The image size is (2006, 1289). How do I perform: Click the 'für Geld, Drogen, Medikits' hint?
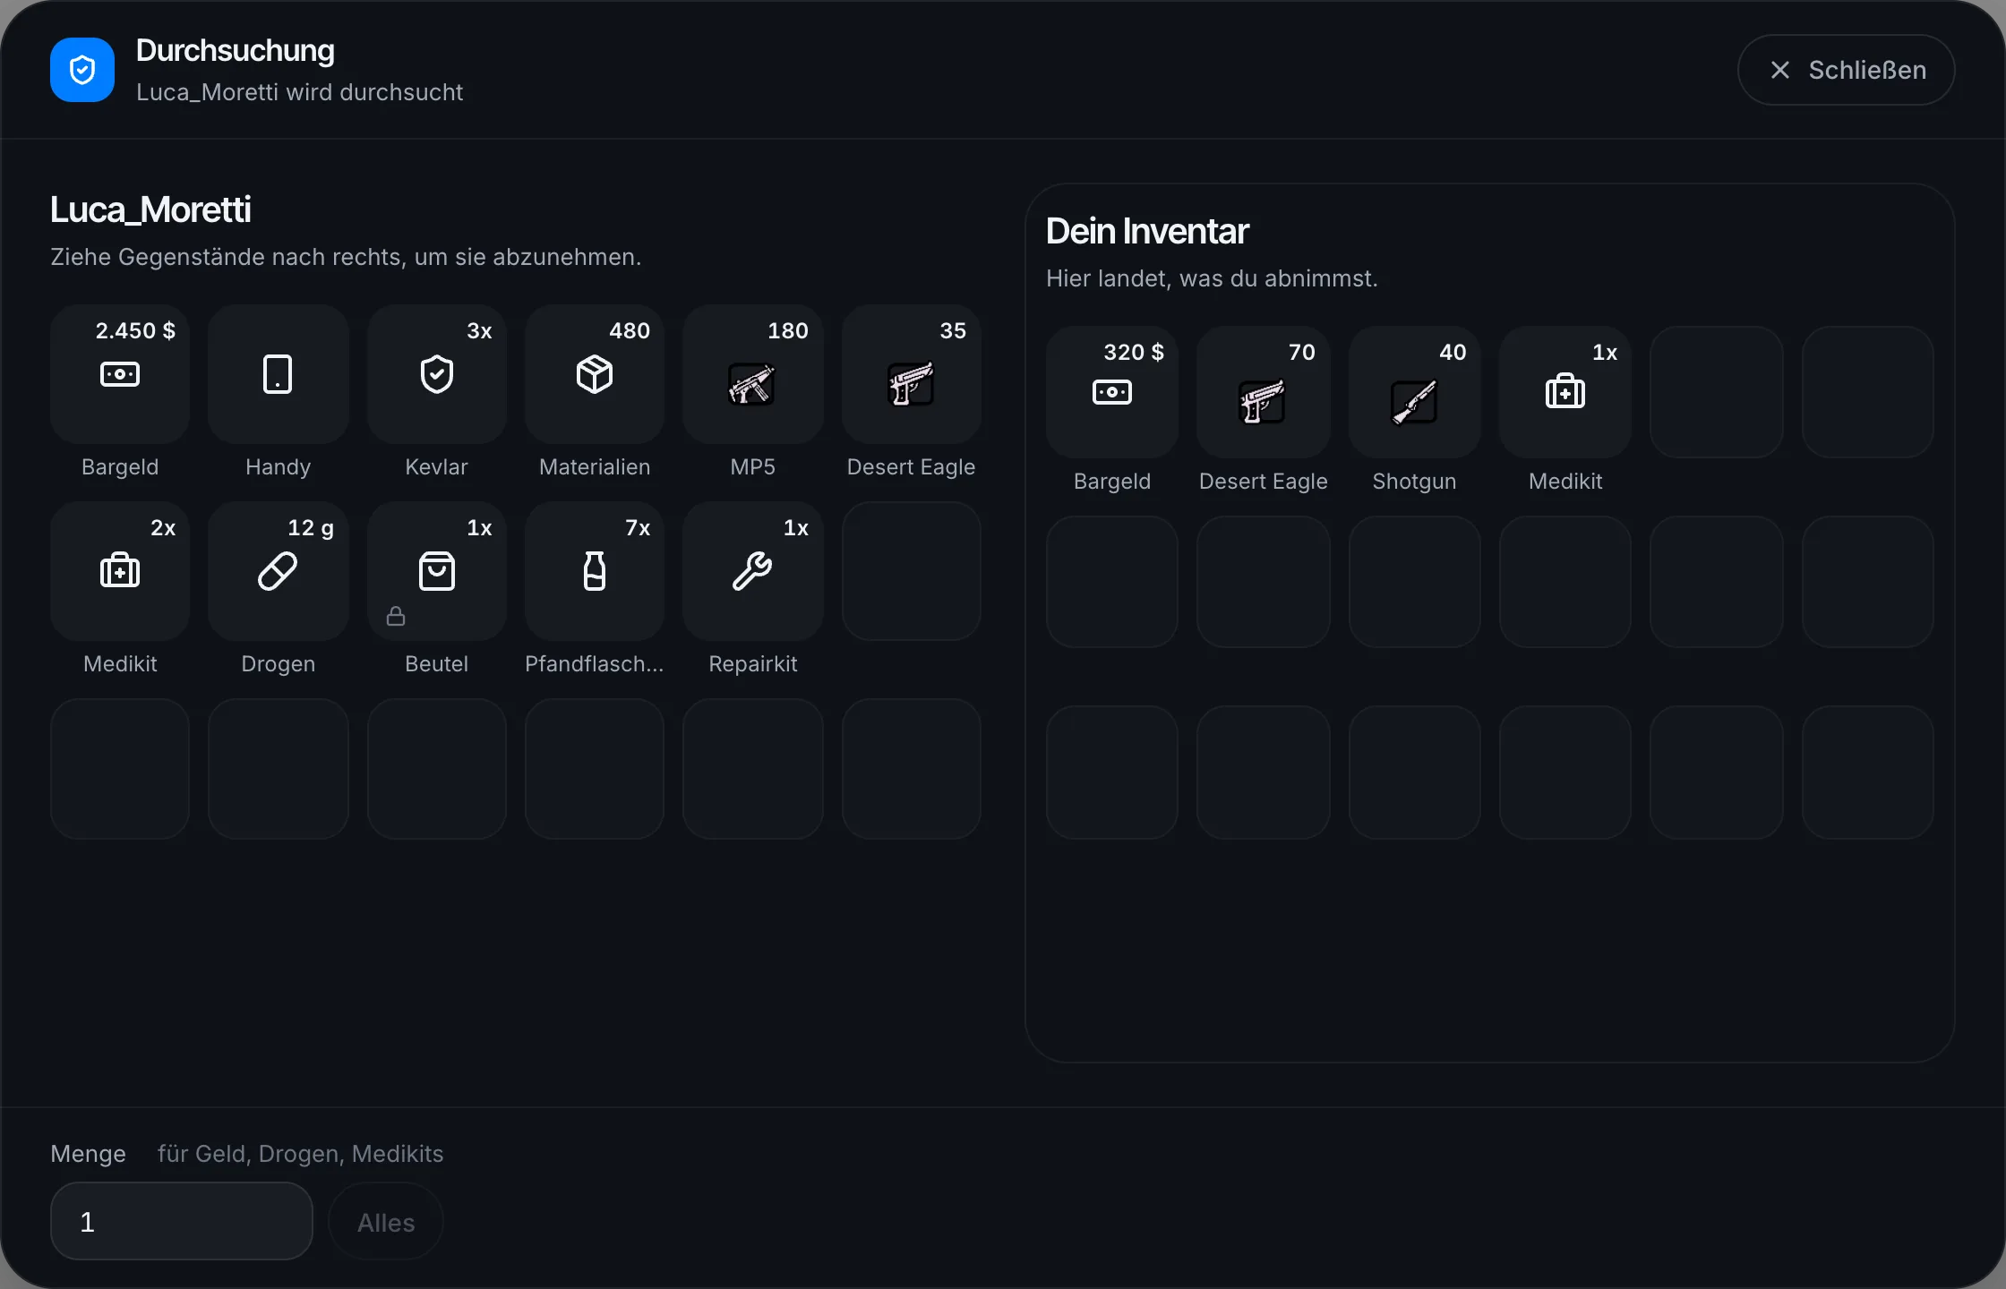[x=301, y=1154]
